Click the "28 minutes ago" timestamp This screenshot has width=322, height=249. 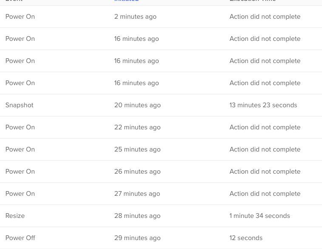tap(137, 216)
